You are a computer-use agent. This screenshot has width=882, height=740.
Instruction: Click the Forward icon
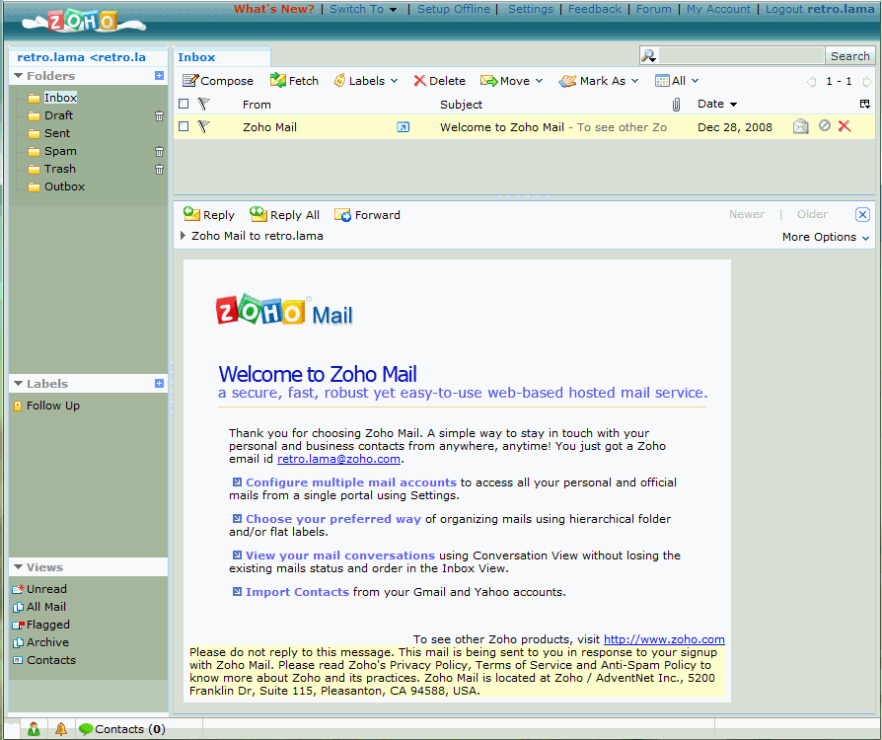(342, 215)
